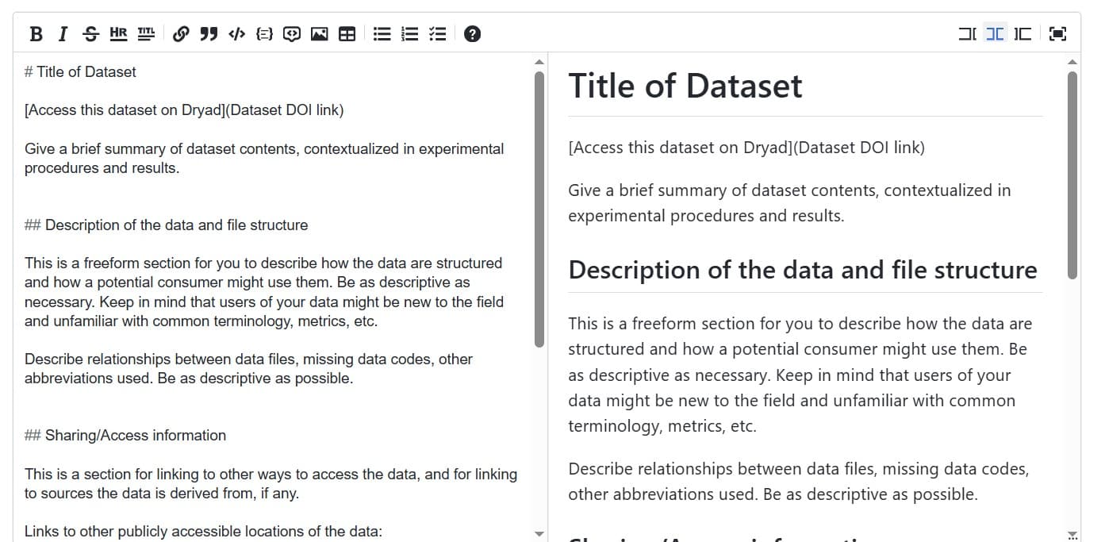Insert a heading with the TITL icon
1105x542 pixels.
click(x=146, y=33)
